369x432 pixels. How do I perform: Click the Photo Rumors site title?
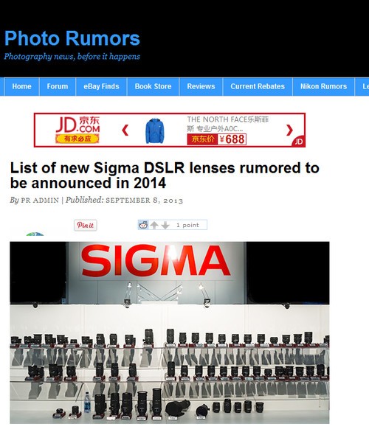click(x=72, y=38)
